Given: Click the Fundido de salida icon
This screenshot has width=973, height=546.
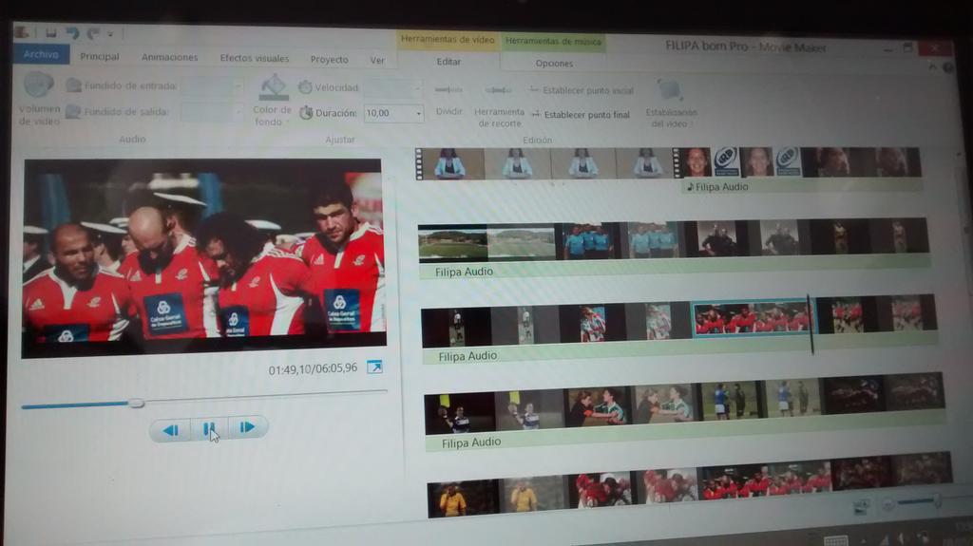Looking at the screenshot, I should [x=74, y=112].
